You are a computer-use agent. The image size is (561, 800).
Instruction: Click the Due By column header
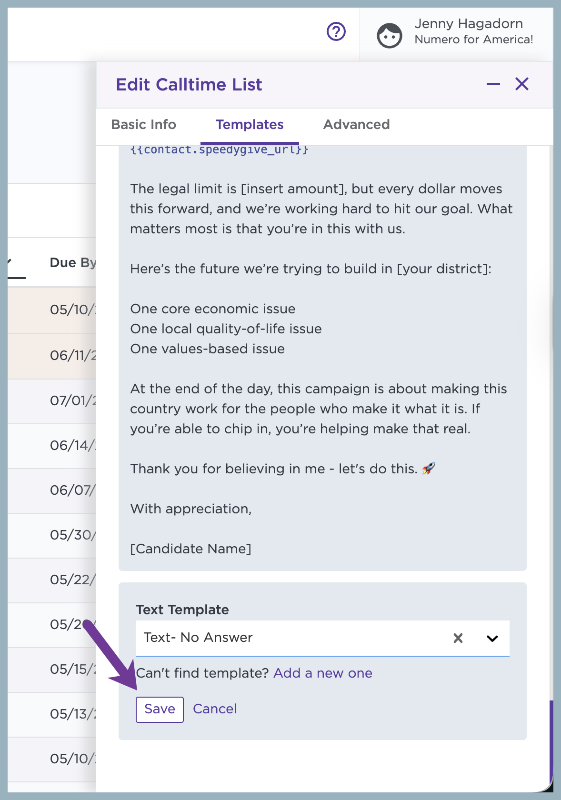pos(72,263)
